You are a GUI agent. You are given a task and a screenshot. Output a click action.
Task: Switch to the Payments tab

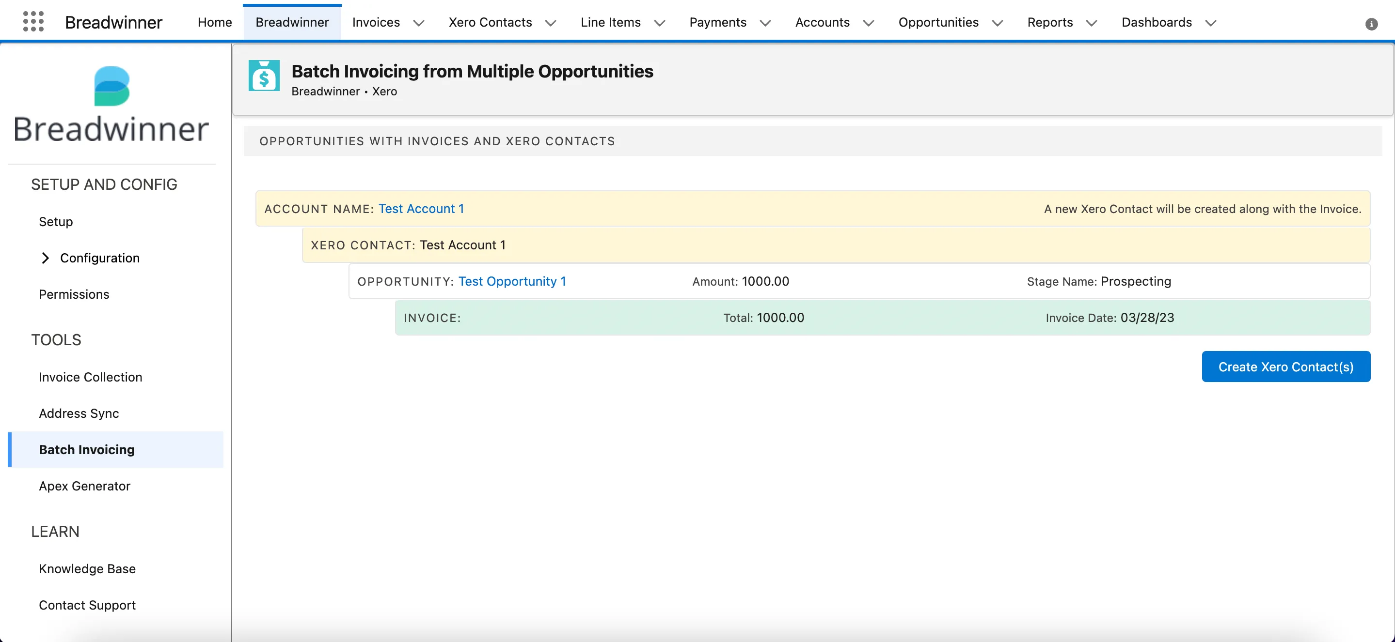(717, 22)
